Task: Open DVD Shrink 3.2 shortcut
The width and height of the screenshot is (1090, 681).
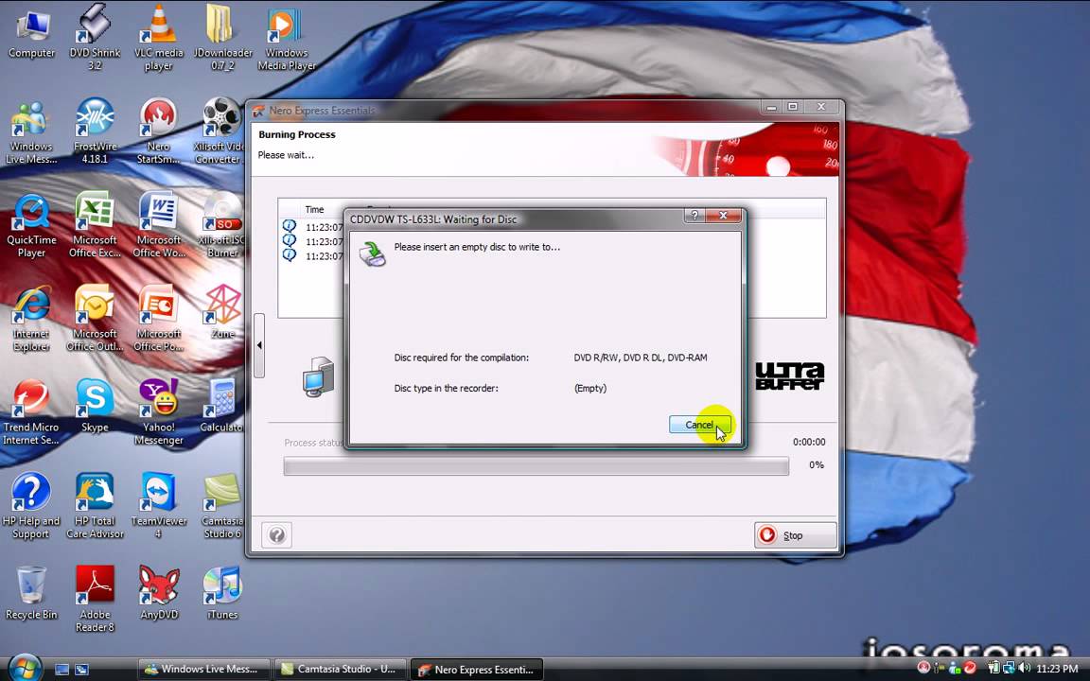Action: point(95,37)
